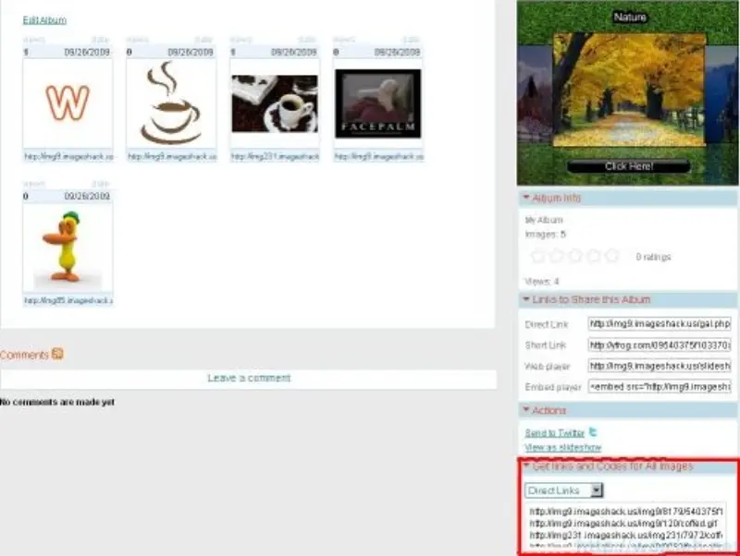Open the yellow duck cartoon thumbnail
Viewport: 740px width, 556px height.
(68, 247)
